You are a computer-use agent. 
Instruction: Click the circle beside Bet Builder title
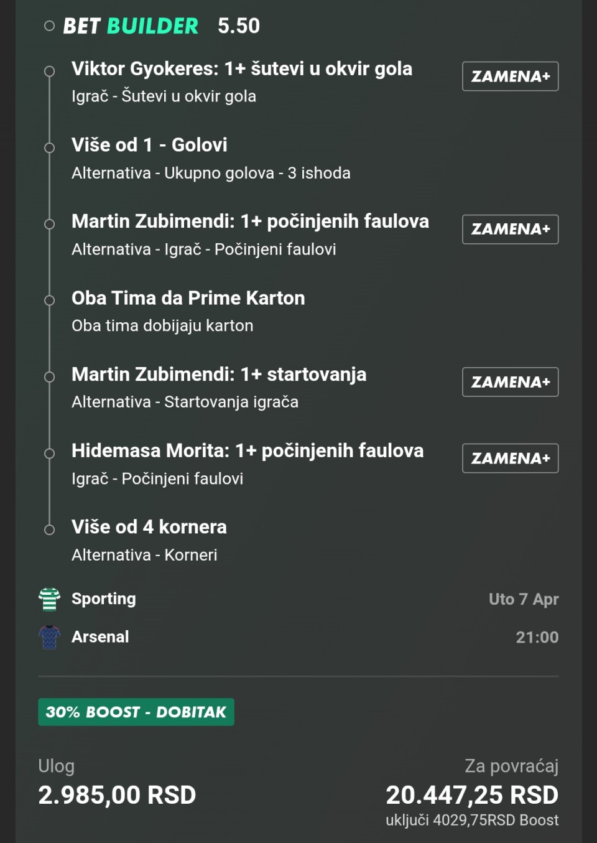click(49, 26)
